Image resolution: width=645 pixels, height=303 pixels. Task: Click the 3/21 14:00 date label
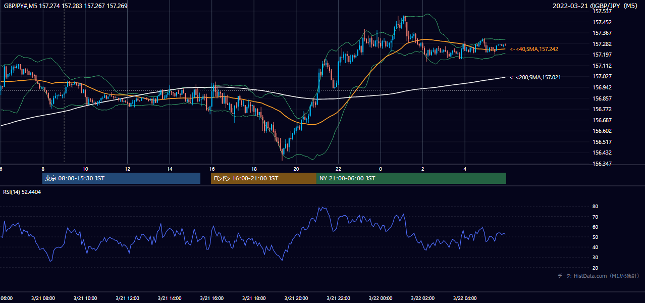(170, 298)
